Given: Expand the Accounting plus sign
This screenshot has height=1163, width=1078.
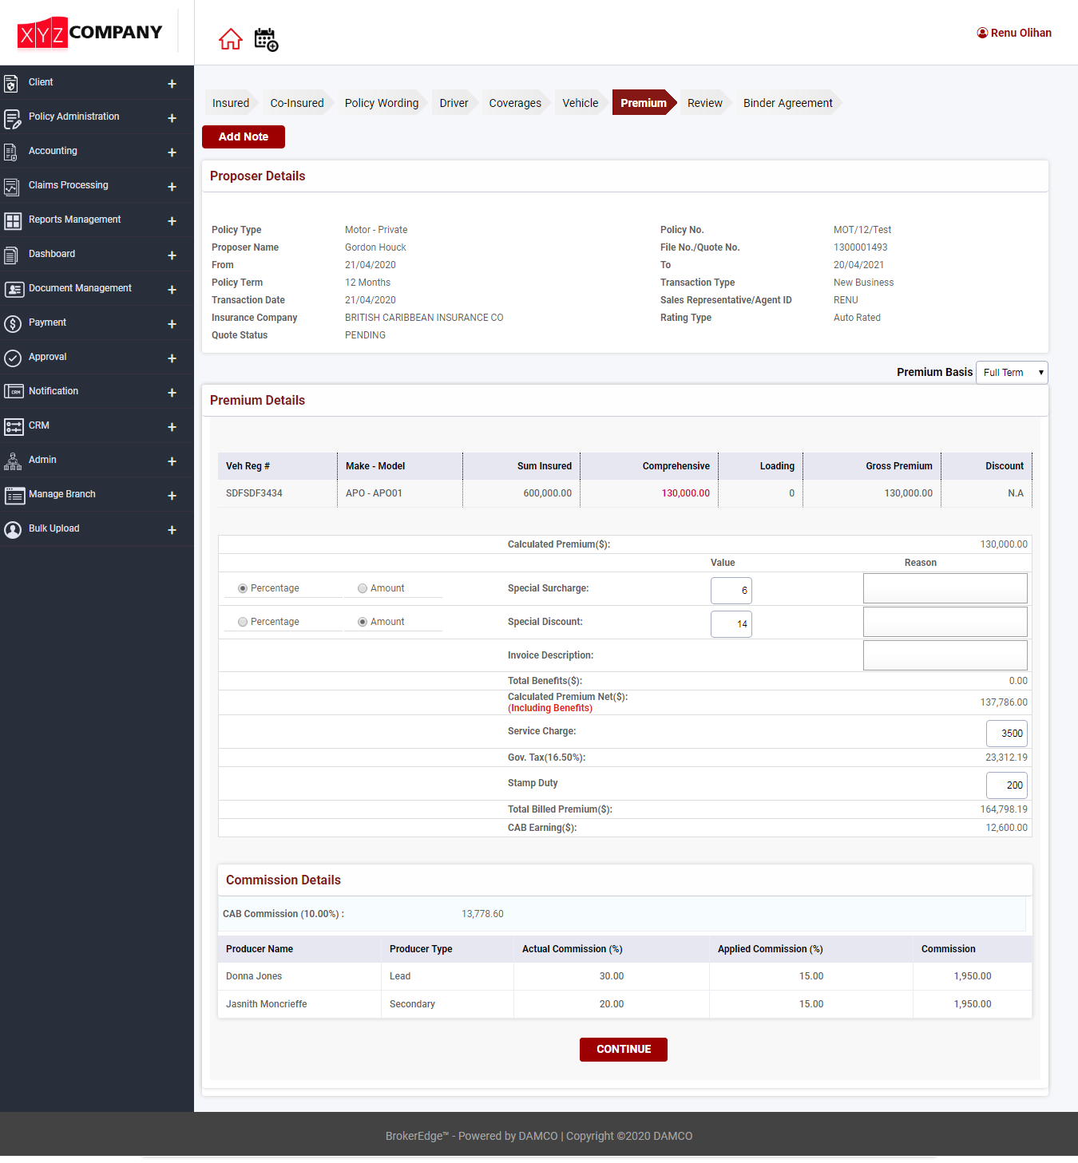Looking at the screenshot, I should click(172, 152).
